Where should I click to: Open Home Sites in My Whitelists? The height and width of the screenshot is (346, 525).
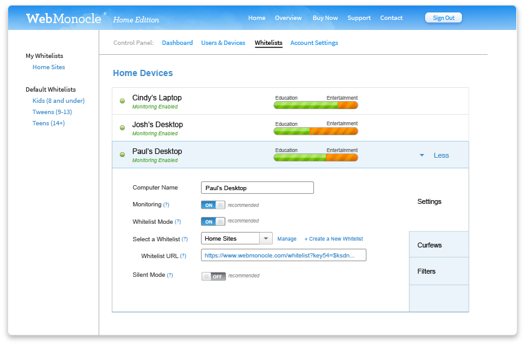point(49,67)
